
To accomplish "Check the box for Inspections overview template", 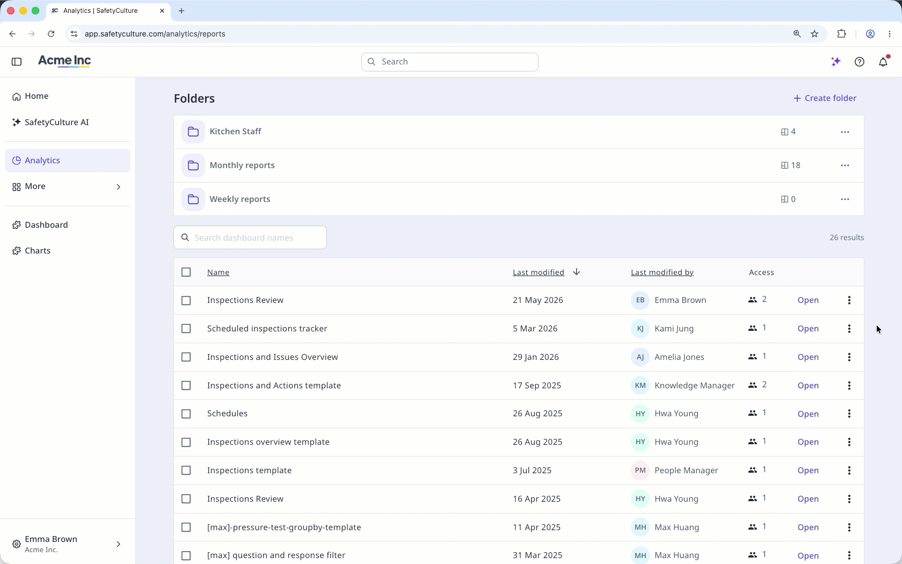I will 186,442.
